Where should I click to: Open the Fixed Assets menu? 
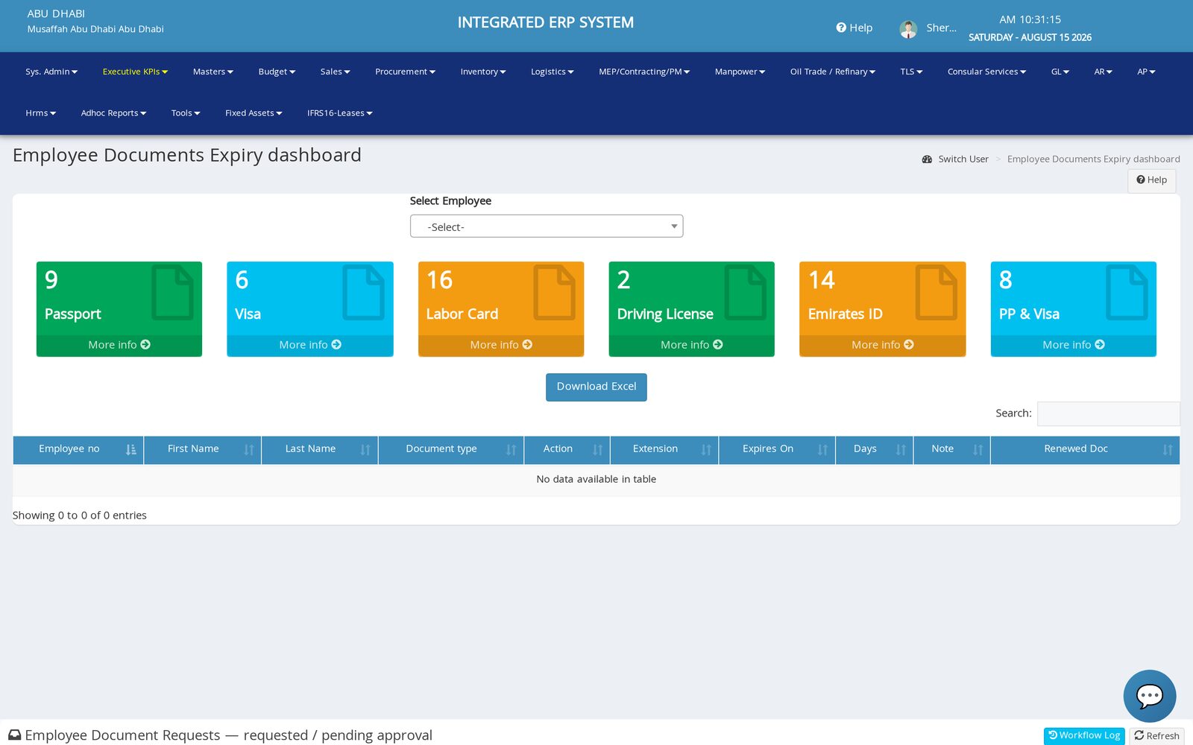coord(254,113)
